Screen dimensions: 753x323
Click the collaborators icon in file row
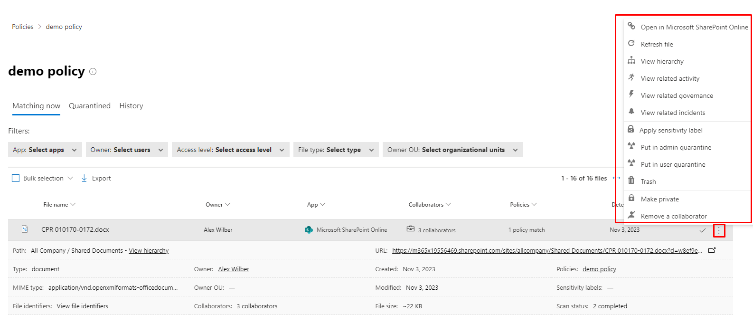click(x=411, y=229)
